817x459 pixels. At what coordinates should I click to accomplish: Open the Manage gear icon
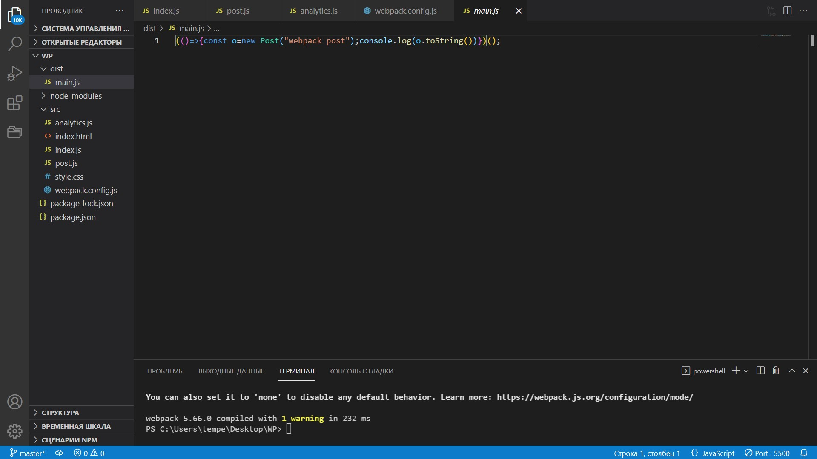(x=15, y=431)
